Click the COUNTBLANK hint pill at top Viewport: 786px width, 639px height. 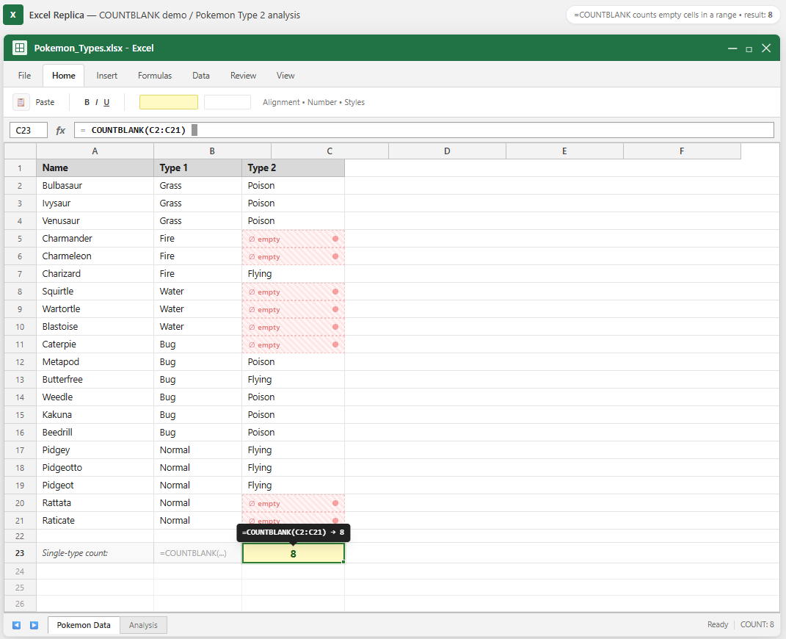673,15
